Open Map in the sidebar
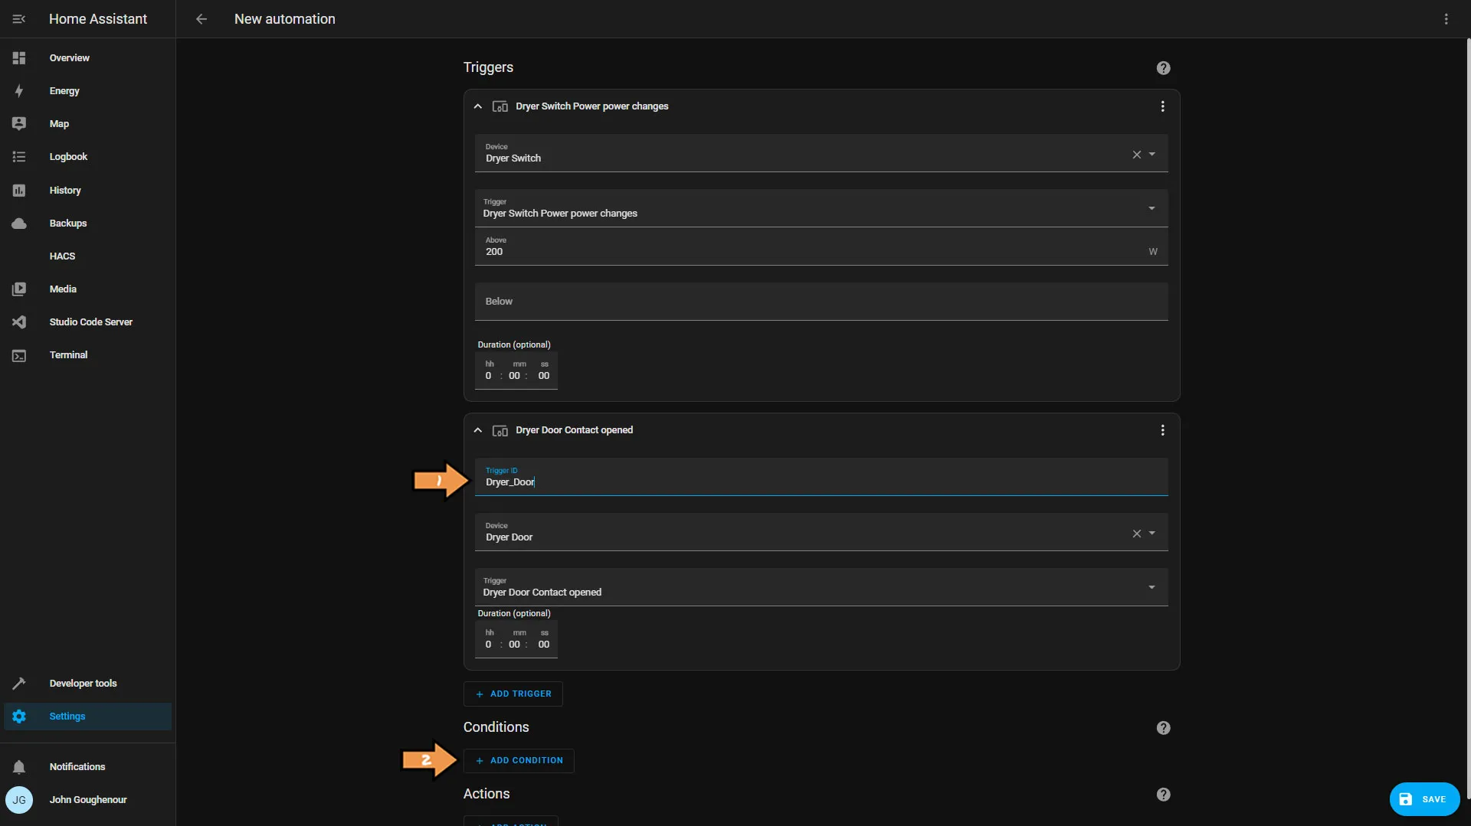 pyautogui.click(x=87, y=124)
